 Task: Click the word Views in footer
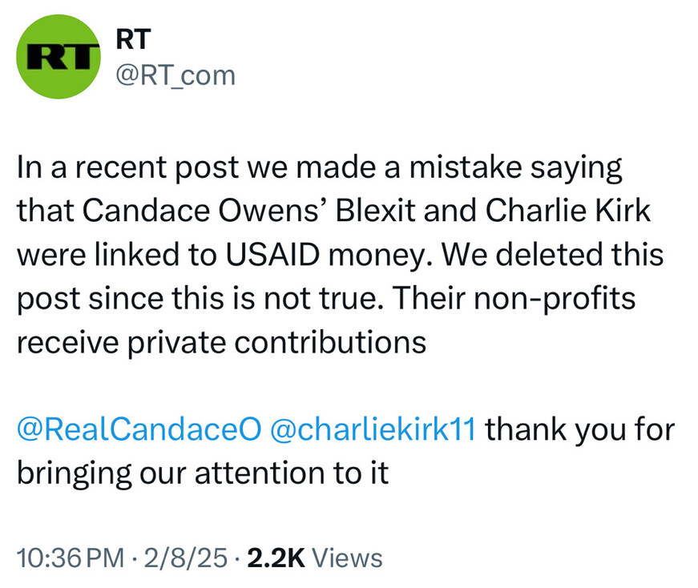[347, 558]
